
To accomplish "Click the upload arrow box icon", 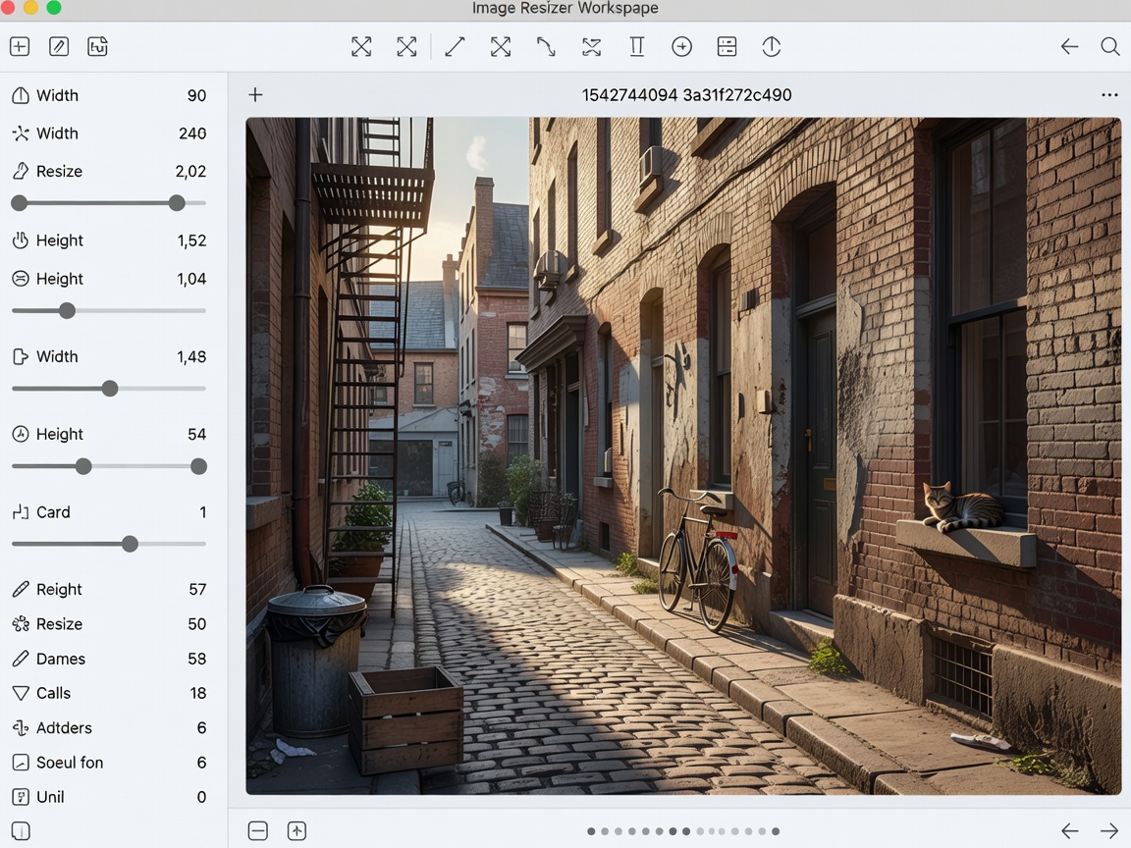I will pos(296,830).
